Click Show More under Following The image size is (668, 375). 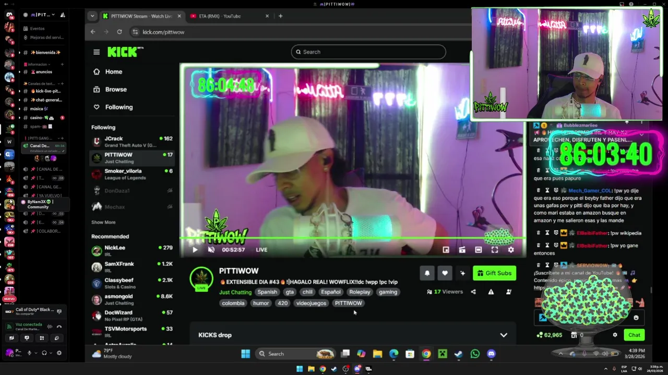pyautogui.click(x=103, y=222)
